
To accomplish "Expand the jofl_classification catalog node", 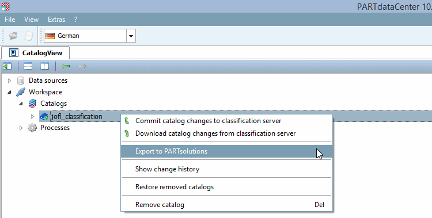I will (32, 116).
